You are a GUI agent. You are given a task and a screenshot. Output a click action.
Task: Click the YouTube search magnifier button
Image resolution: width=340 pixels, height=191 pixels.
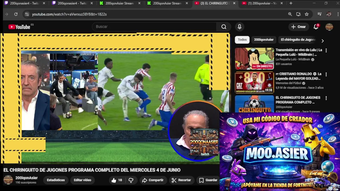(x=224, y=27)
